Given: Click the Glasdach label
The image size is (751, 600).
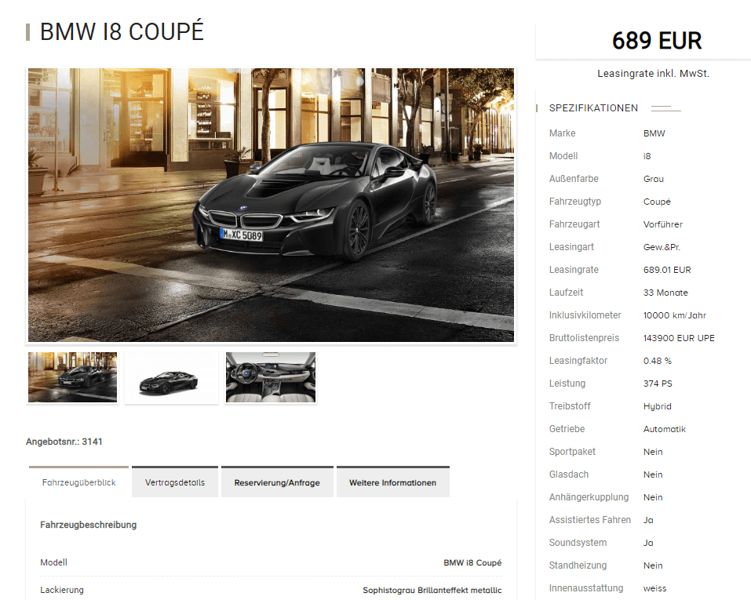Looking at the screenshot, I should click(568, 474).
